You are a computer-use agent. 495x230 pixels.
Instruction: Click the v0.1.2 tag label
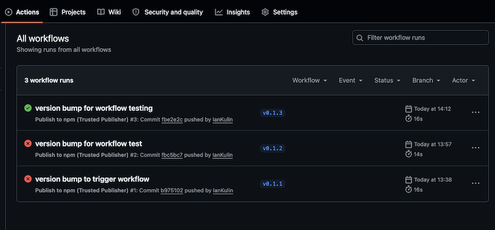click(x=272, y=148)
